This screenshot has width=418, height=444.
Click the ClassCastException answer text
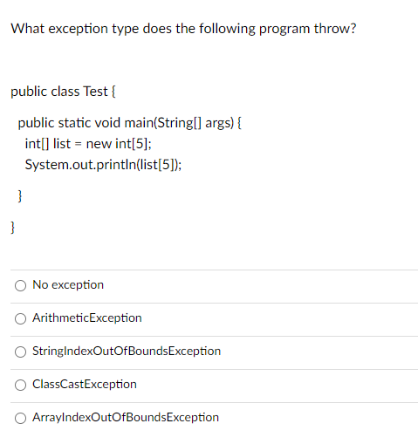85,385
